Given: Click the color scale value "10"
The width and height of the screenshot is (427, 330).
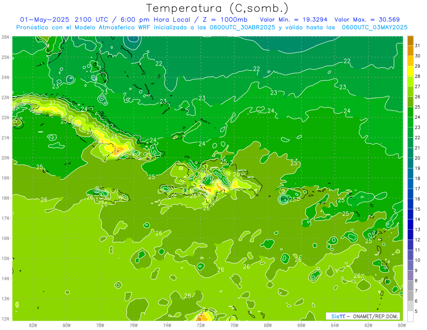Looking at the screenshot, I should click(418, 260).
